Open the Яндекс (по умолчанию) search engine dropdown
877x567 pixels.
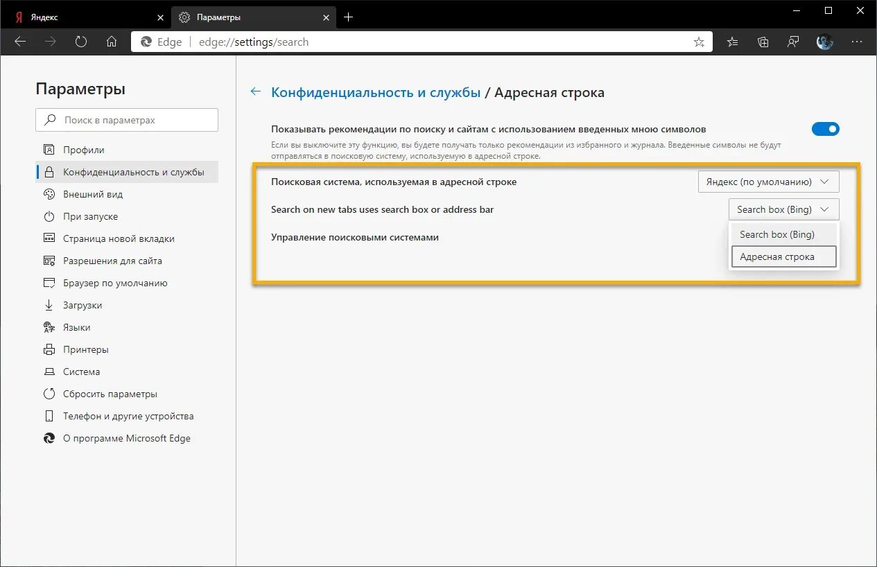coord(768,182)
